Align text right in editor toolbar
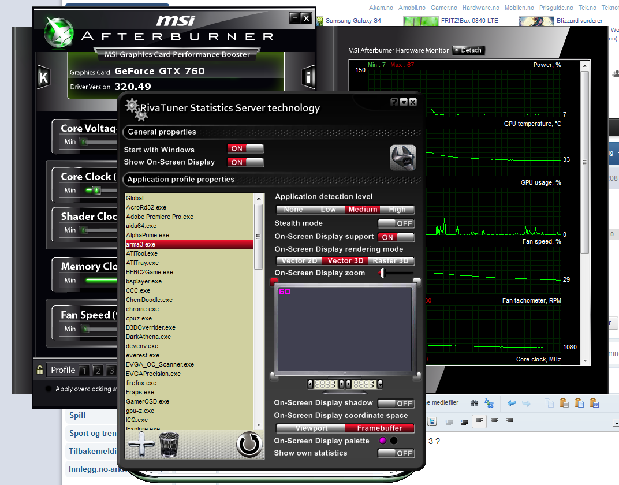Screen dimensions: 619x485 [x=509, y=421]
